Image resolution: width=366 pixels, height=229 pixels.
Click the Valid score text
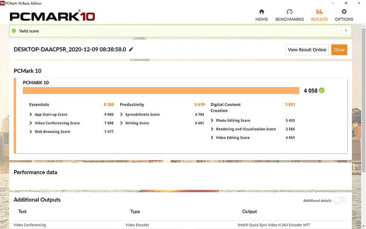pyautogui.click(x=29, y=31)
